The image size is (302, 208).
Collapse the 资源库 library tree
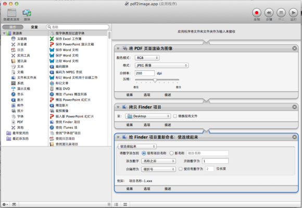(x=4, y=33)
